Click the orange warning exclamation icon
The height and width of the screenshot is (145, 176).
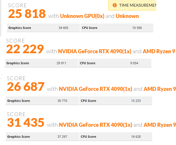pyautogui.click(x=115, y=5)
